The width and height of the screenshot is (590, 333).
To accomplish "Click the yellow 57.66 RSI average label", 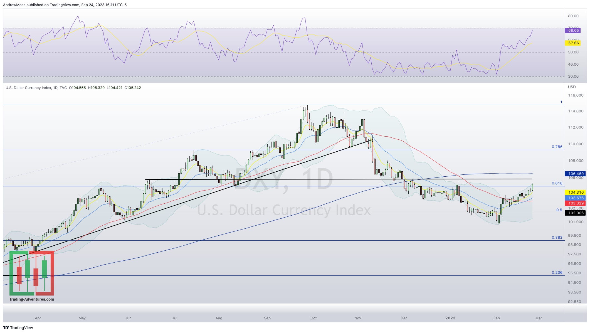I will coord(573,43).
